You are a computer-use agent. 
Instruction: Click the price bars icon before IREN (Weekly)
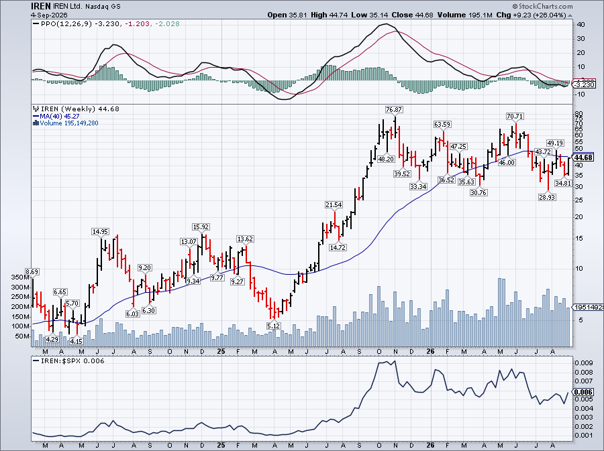pyautogui.click(x=36, y=109)
